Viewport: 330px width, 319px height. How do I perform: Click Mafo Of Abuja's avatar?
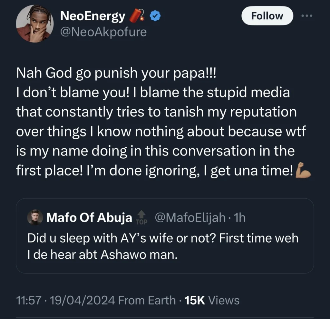pyautogui.click(x=35, y=217)
